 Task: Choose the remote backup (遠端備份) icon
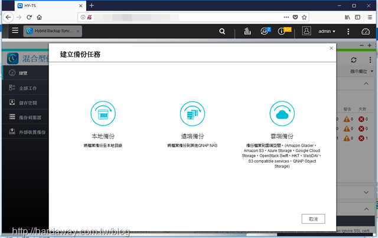193,114
